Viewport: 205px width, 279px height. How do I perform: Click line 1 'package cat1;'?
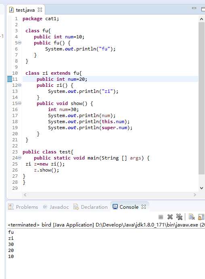(41, 19)
